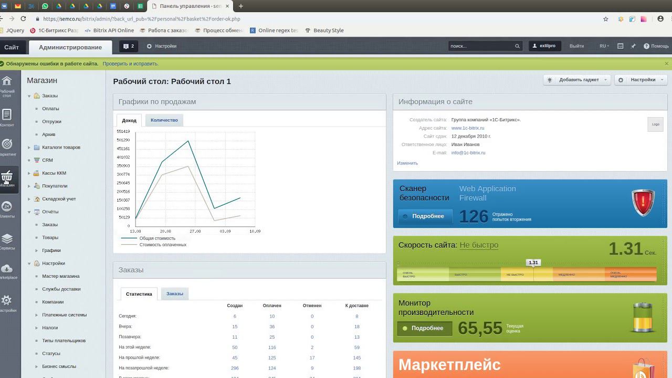The image size is (672, 378).
Task: Click the pin panel icon in header
Action: pyautogui.click(x=634, y=46)
